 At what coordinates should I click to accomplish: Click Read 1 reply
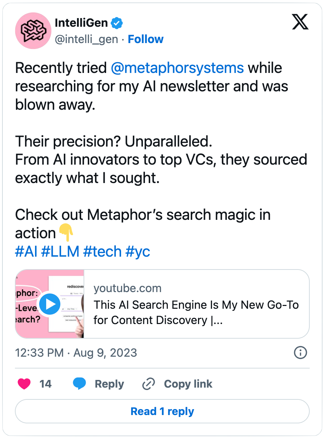(x=162, y=411)
